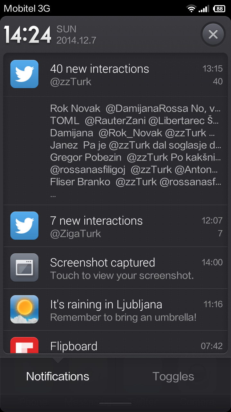The width and height of the screenshot is (231, 412).
Task: Clear all notifications with the X button
Action: coord(213,34)
